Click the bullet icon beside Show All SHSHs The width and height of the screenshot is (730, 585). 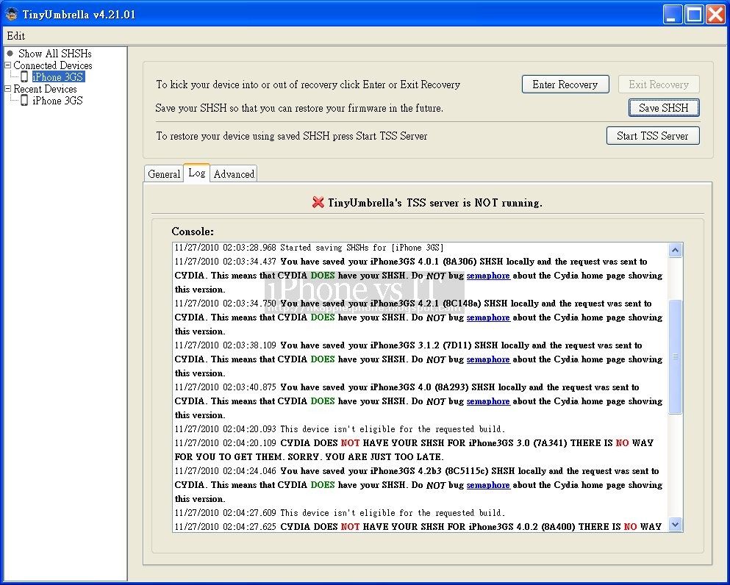pyautogui.click(x=10, y=53)
